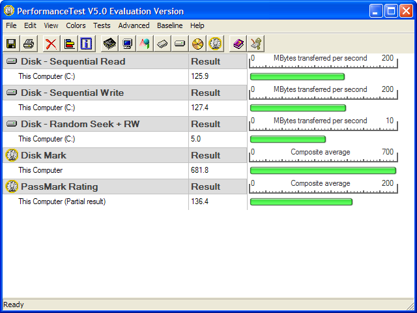Click the Sequential Read green result bar
This screenshot has height=313, width=417.
(297, 77)
